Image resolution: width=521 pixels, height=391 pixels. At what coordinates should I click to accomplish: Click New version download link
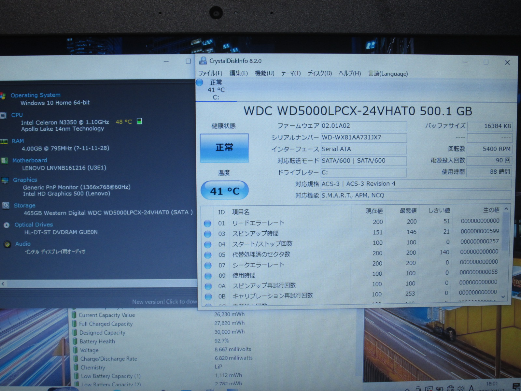click(x=164, y=302)
